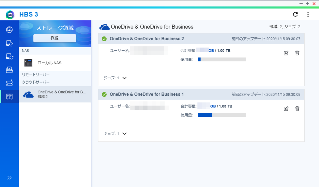The image size is (319, 187).
Task: Click usage bar of OneDrive for Business 2
Action: coord(222,59)
